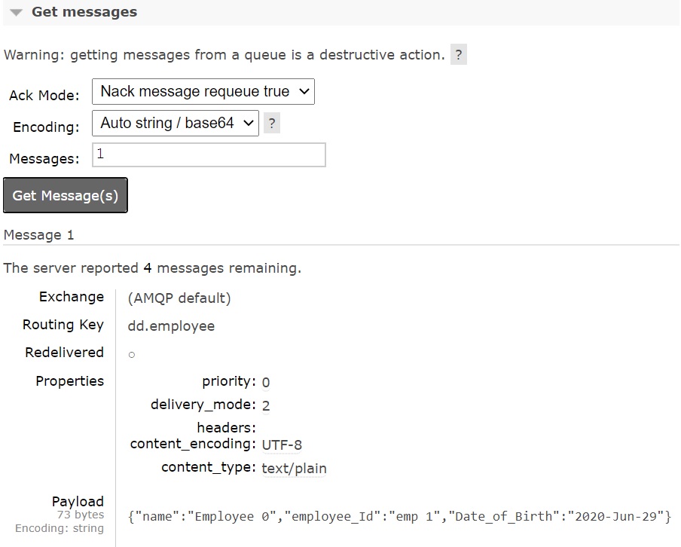Click the help icon beside destructive action warning

coord(458,55)
